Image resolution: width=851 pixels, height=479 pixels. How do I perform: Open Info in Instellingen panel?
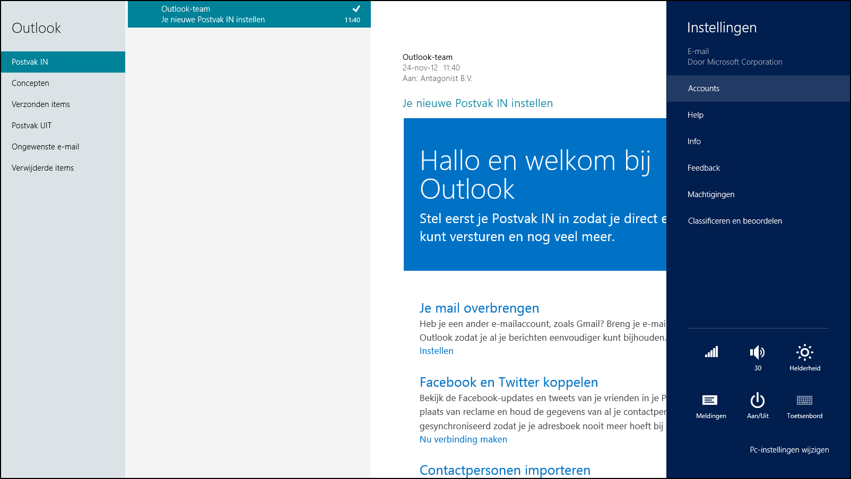coord(759,141)
